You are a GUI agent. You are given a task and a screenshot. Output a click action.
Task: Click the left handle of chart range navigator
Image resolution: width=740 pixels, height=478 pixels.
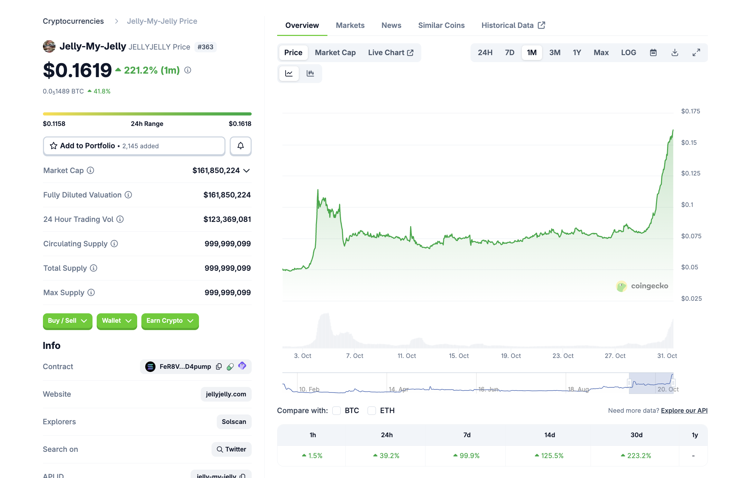pyautogui.click(x=629, y=383)
